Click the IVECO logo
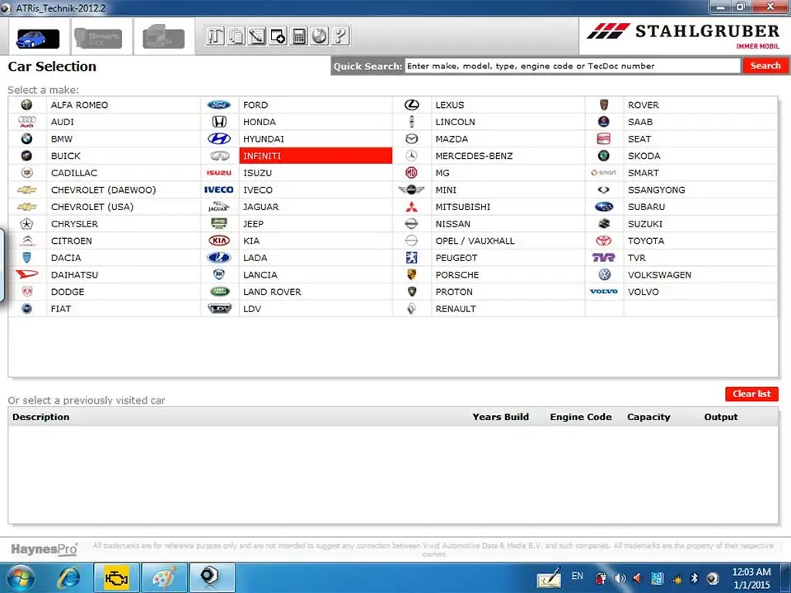791x593 pixels. click(219, 190)
